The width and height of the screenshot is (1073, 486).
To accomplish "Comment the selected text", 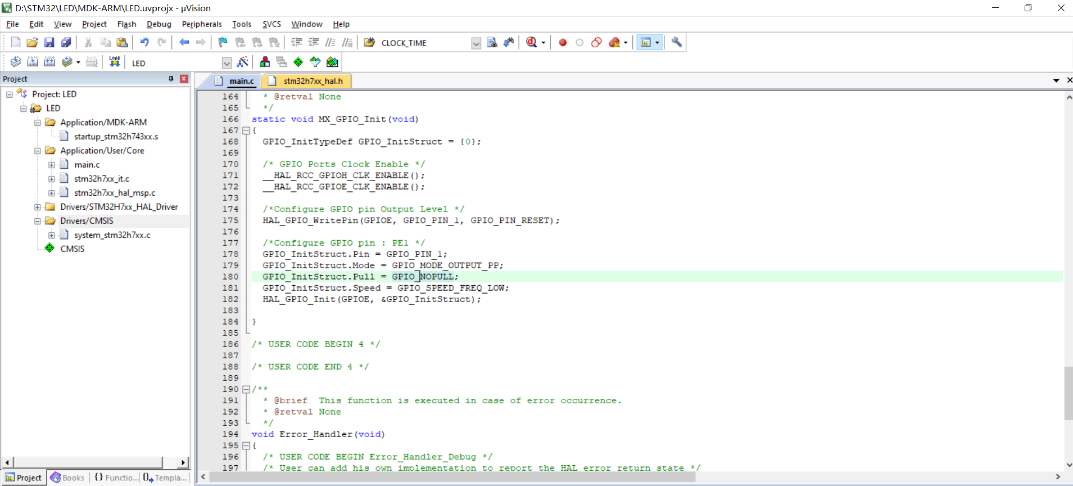I will pyautogui.click(x=330, y=42).
